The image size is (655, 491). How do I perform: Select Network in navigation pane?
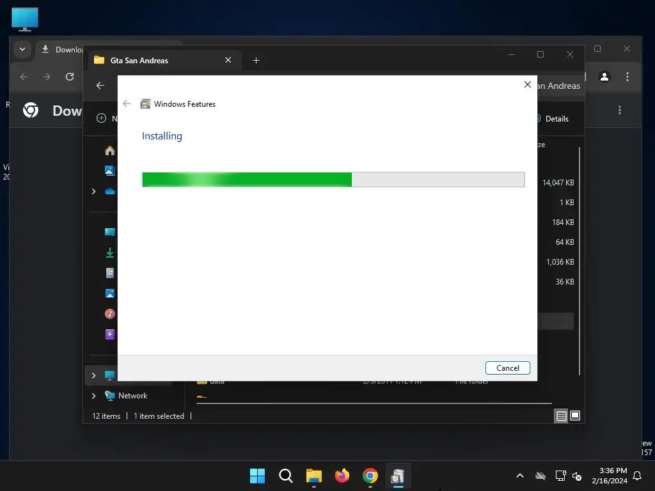pos(133,395)
